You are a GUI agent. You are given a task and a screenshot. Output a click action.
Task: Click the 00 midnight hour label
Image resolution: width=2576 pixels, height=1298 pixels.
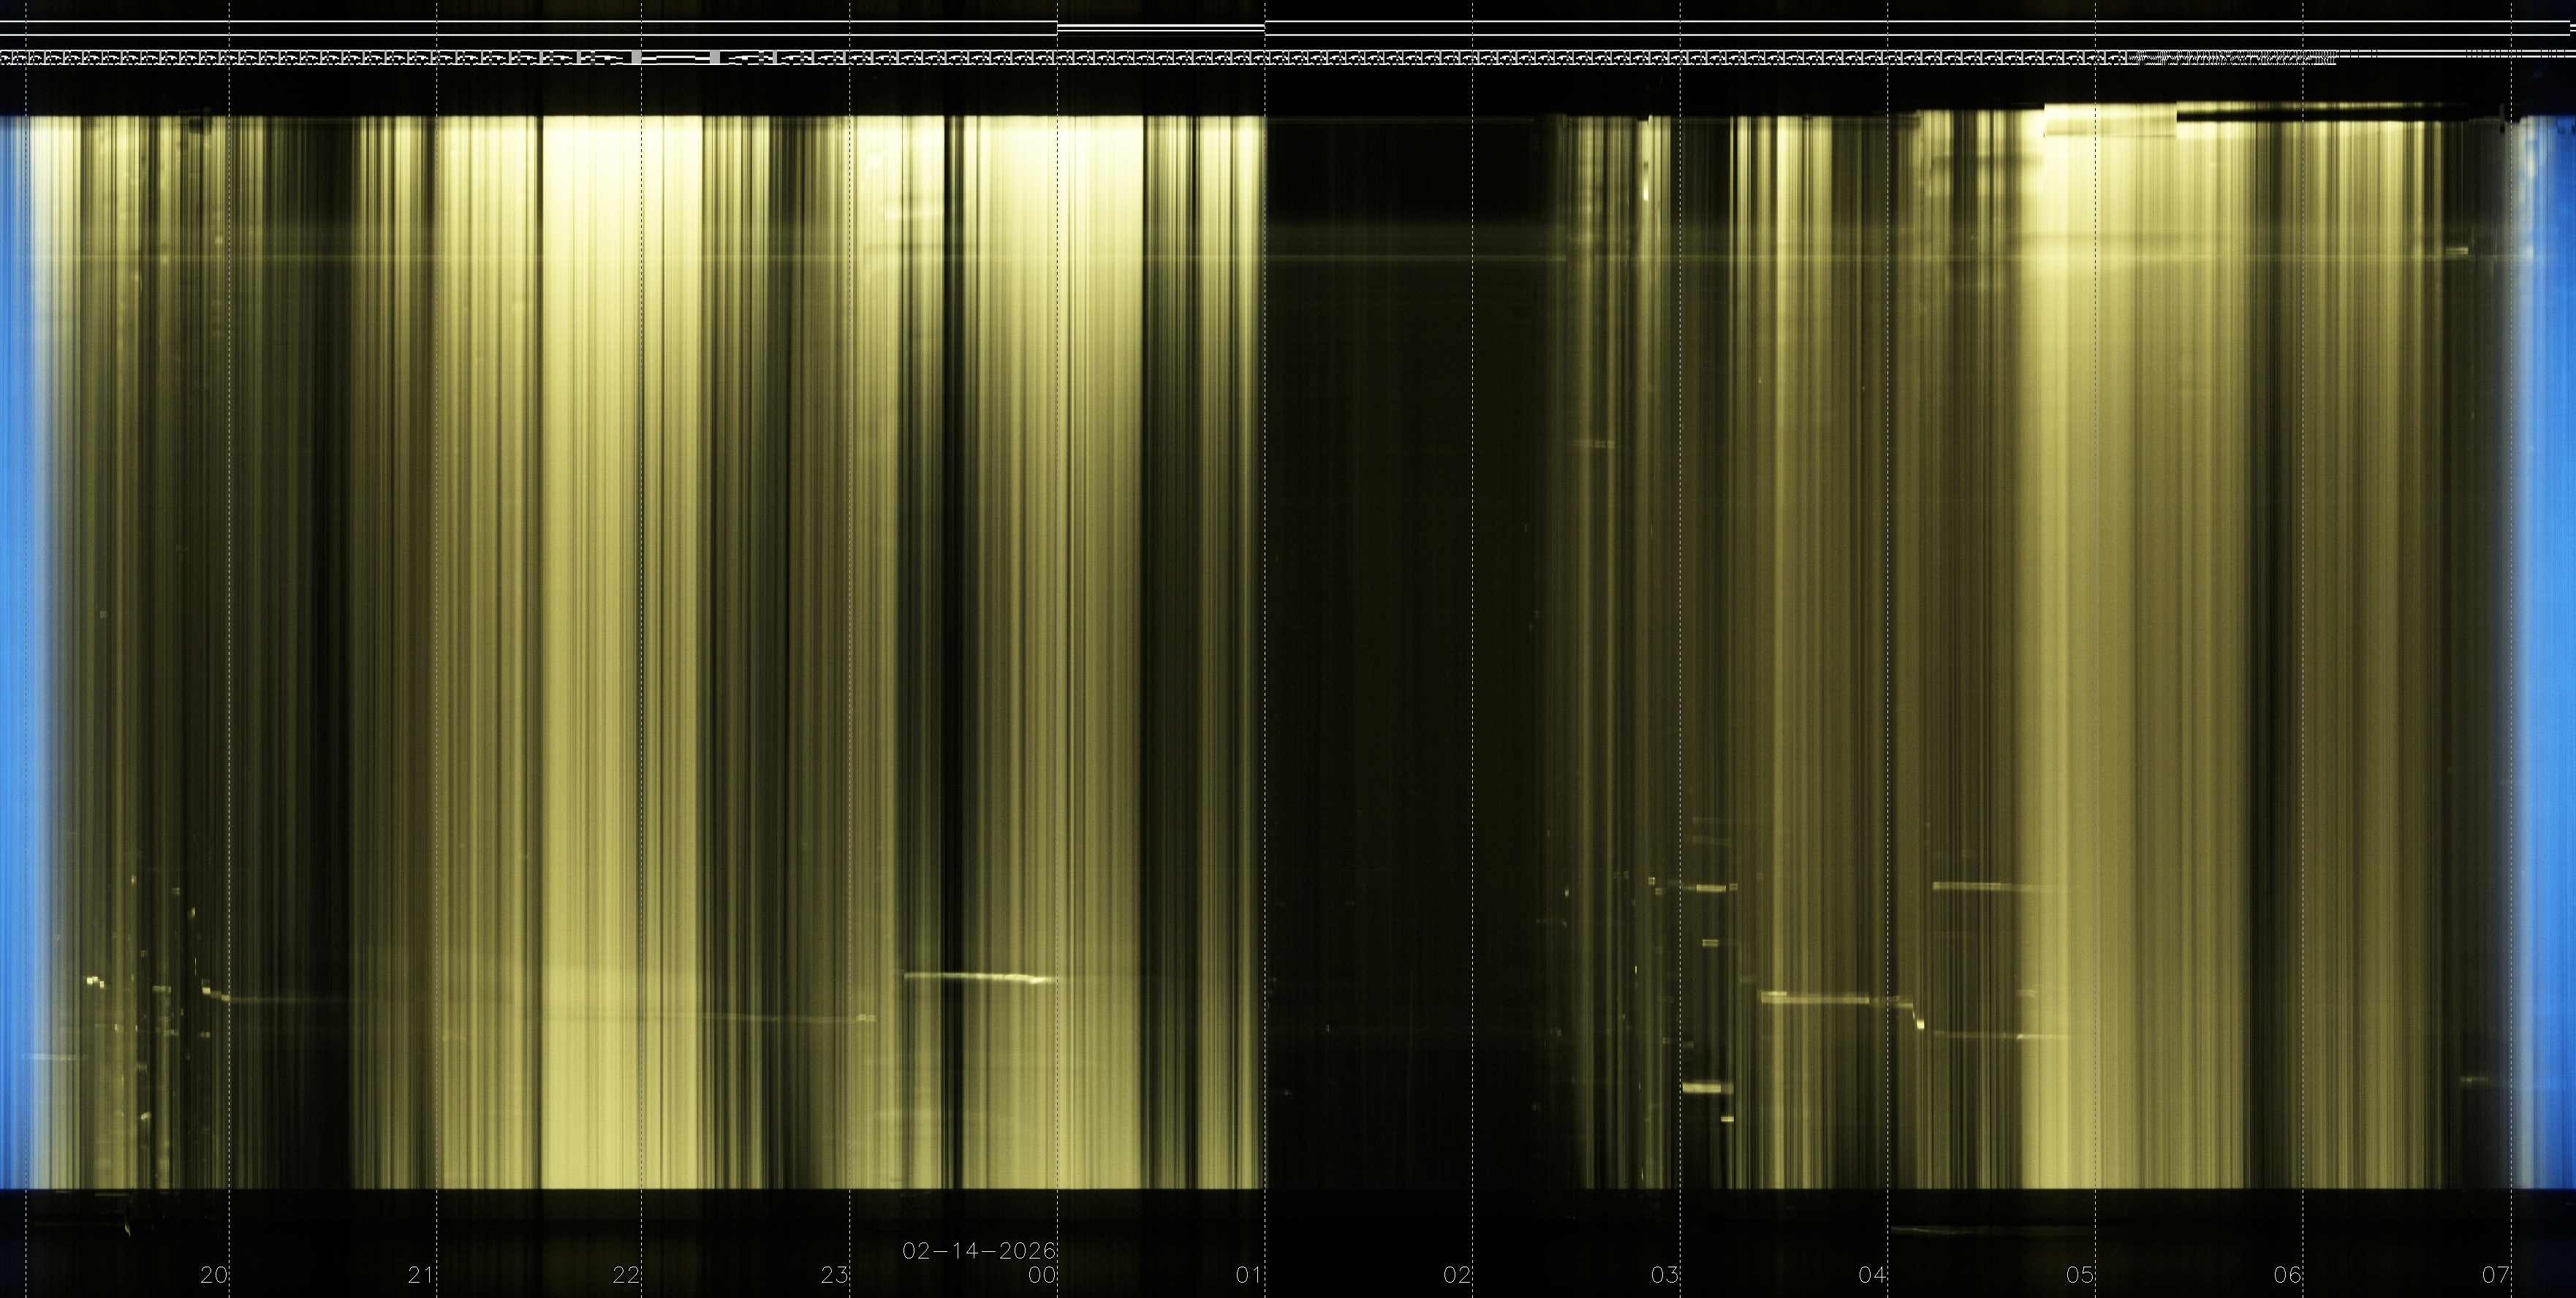pyautogui.click(x=1042, y=1275)
